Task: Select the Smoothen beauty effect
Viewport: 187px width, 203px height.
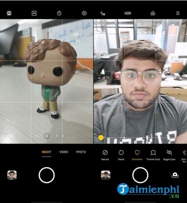Action: click(x=137, y=155)
